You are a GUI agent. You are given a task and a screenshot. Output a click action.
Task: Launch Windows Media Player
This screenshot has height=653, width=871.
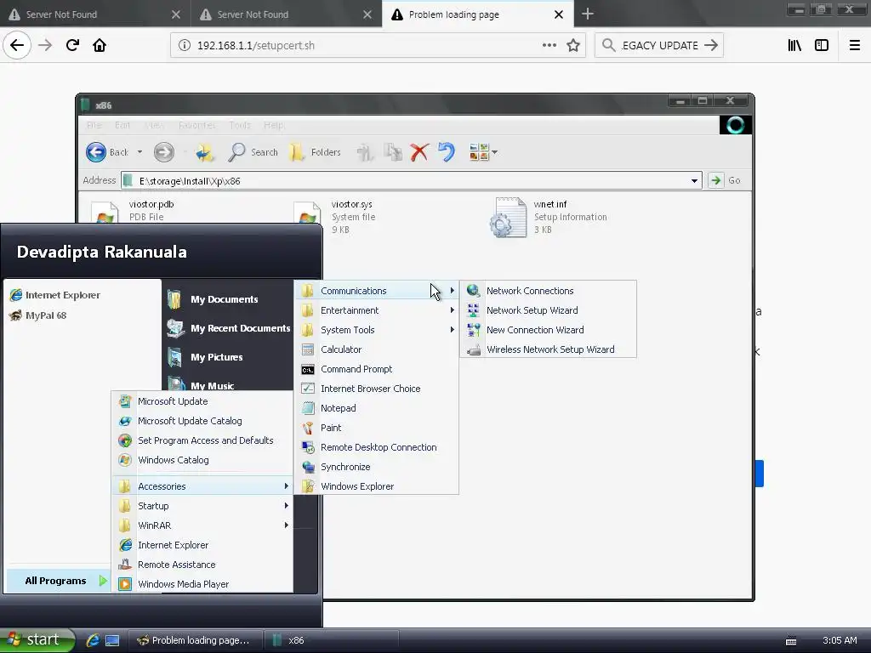202,584
